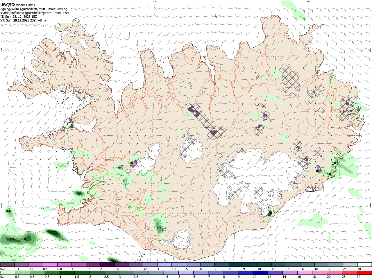
Task: Click the 0.4 label in snow legend row
Action: pyautogui.click(x=31, y=269)
